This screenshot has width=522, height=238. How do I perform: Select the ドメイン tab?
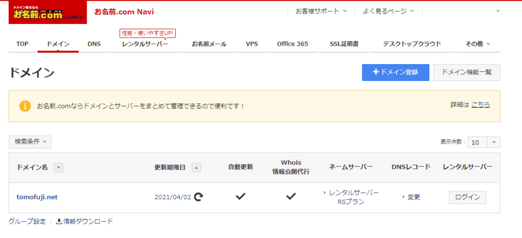pyautogui.click(x=58, y=44)
